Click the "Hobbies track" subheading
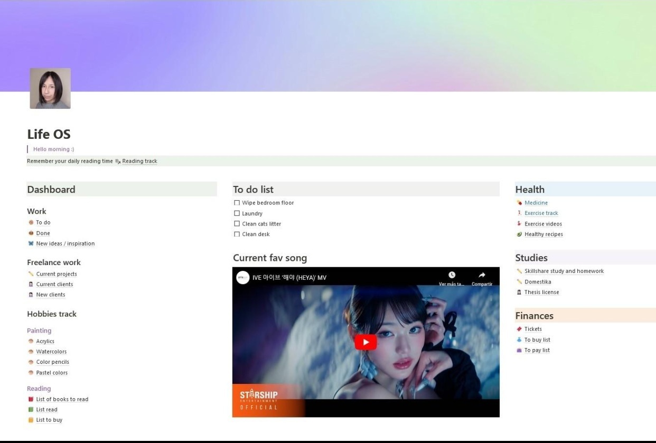The height and width of the screenshot is (443, 656). click(x=52, y=314)
